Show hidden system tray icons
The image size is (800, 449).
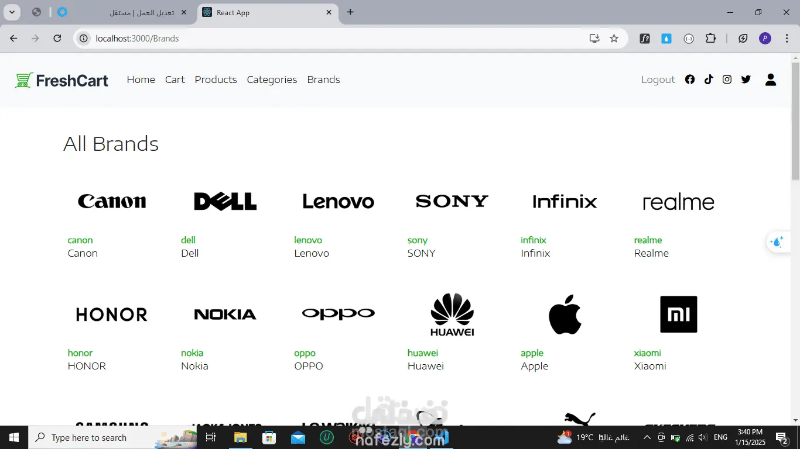[x=647, y=437]
